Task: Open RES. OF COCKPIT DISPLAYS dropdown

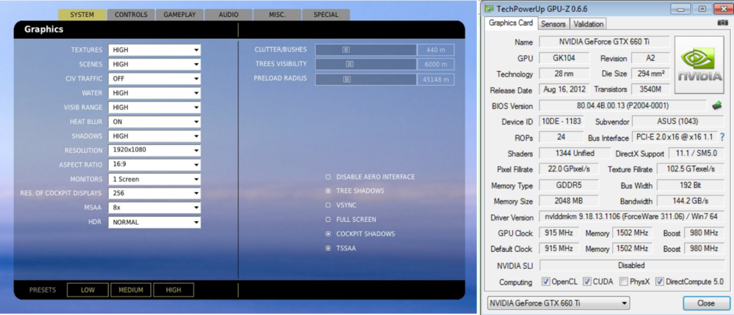Action: tap(154, 193)
